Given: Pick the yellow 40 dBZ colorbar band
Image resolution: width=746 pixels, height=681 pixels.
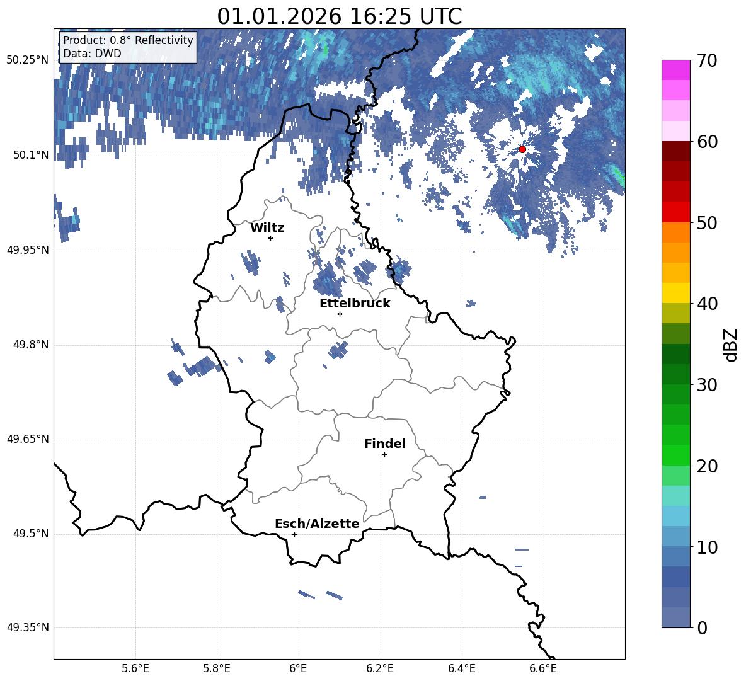Looking at the screenshot, I should click(x=675, y=293).
